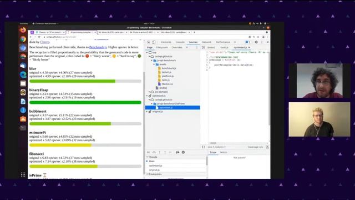Show more DevTools panels chevron
The image size is (355, 200).
(235, 42)
